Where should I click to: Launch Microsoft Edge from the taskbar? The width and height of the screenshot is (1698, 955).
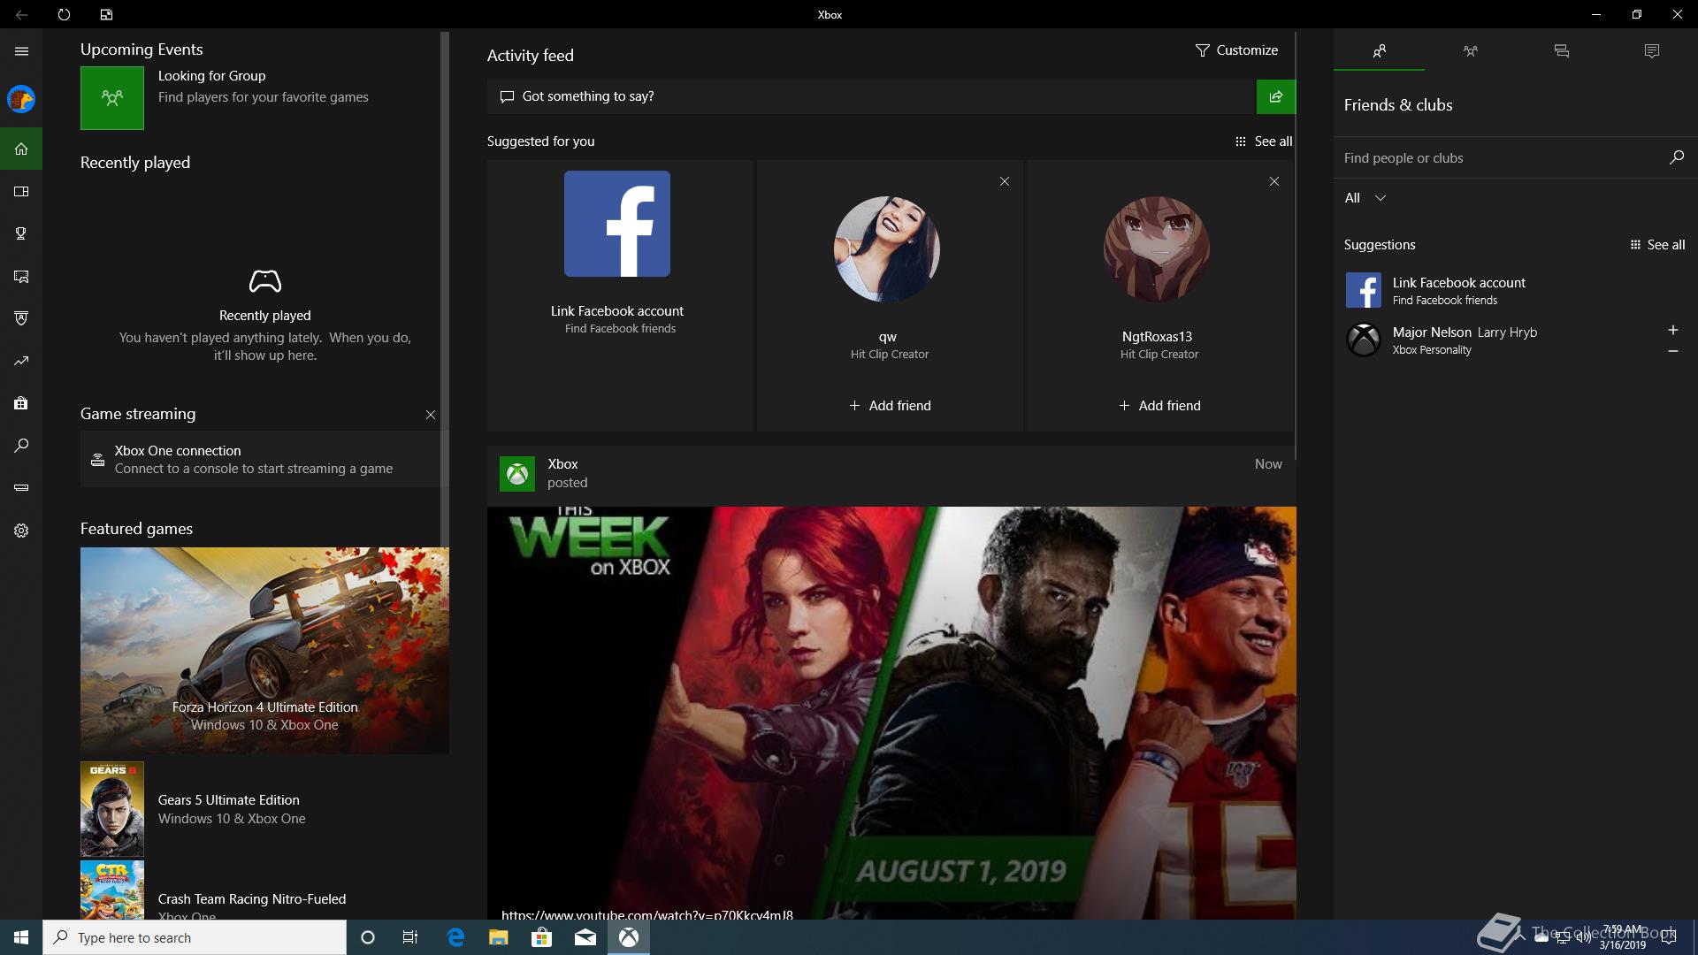(x=455, y=937)
